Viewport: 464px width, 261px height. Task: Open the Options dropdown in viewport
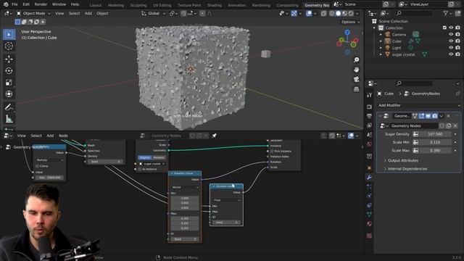point(350,22)
